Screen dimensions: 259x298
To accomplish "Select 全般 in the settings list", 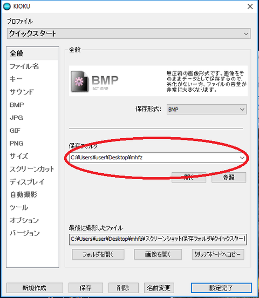I will tap(32, 53).
